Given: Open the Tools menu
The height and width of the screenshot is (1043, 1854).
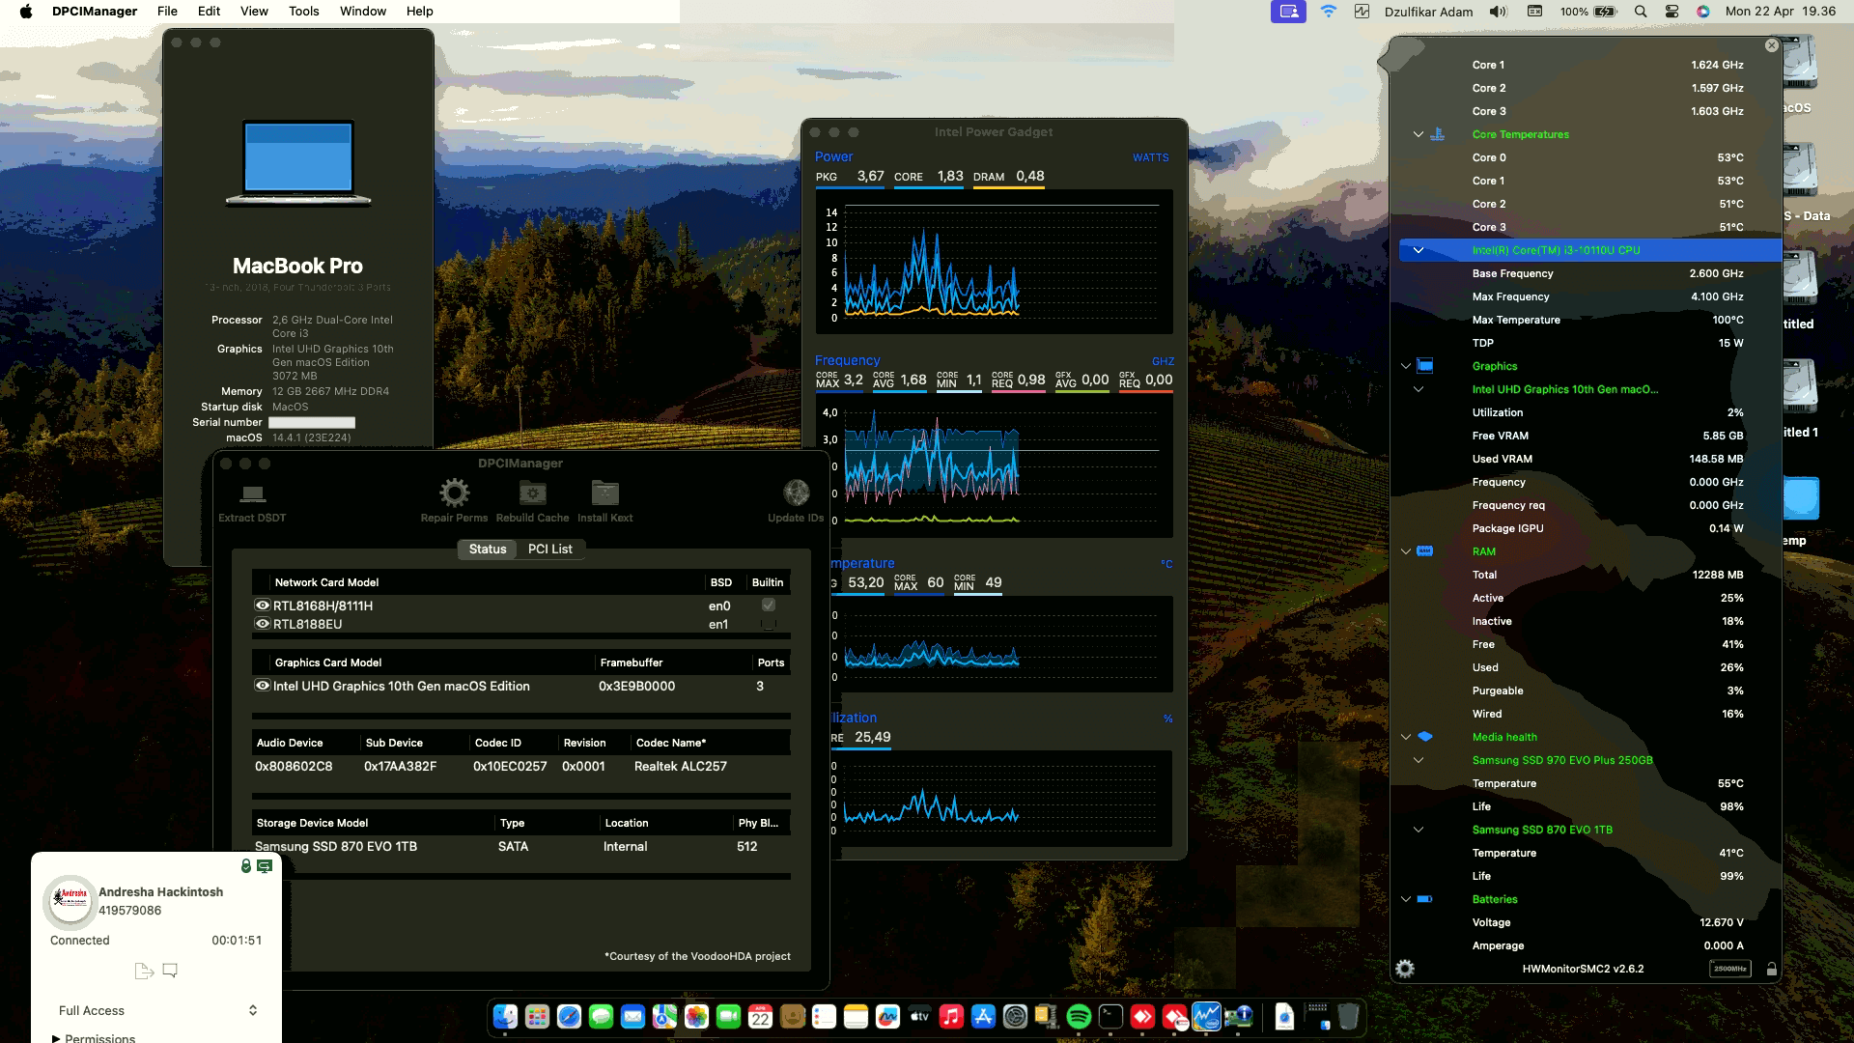Looking at the screenshot, I should point(303,12).
